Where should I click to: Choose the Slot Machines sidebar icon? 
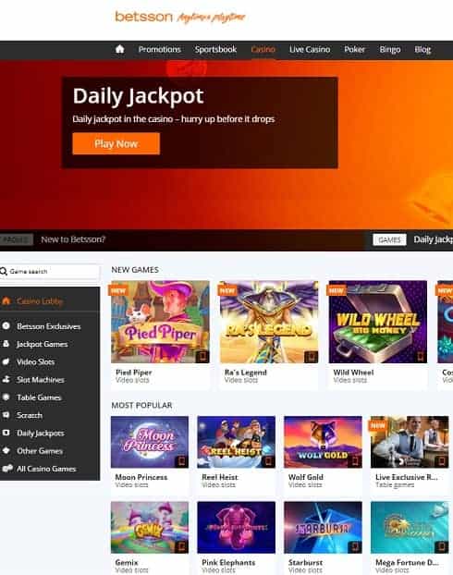coord(6,380)
